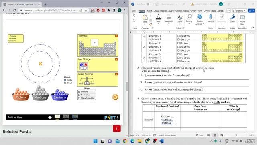Go back in Chrome browser
This screenshot has height=145, width=257.
[4, 10]
